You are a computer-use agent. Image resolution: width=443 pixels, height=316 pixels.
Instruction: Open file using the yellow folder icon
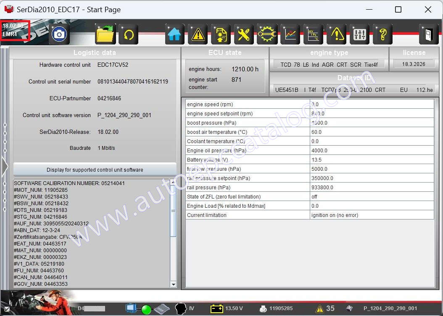[x=105, y=34]
